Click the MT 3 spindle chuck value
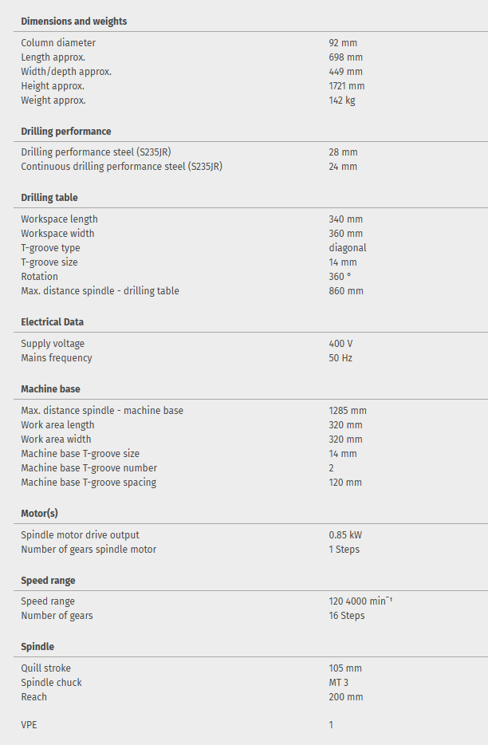The image size is (488, 745). click(x=338, y=683)
